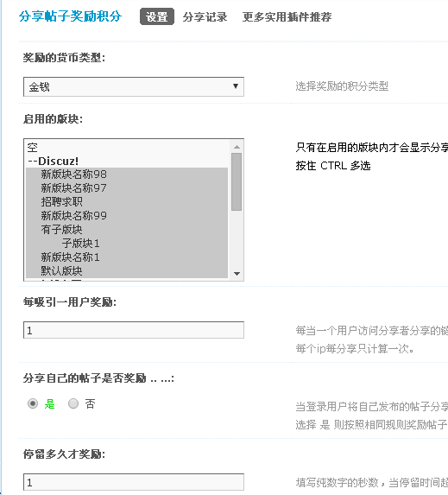Choose 招聘求职 in the forum list

127,202
